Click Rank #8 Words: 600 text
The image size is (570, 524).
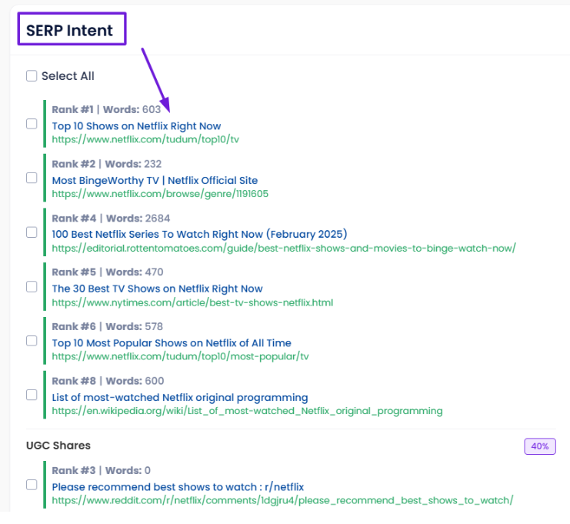(108, 381)
